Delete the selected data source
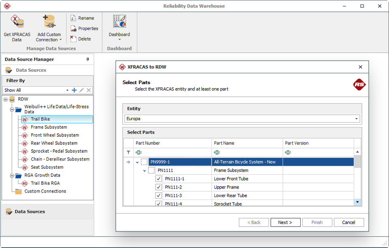The image size is (389, 248). [81, 39]
